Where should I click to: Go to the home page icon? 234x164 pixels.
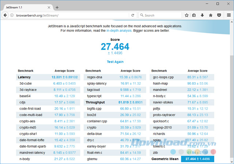click(x=211, y=15)
